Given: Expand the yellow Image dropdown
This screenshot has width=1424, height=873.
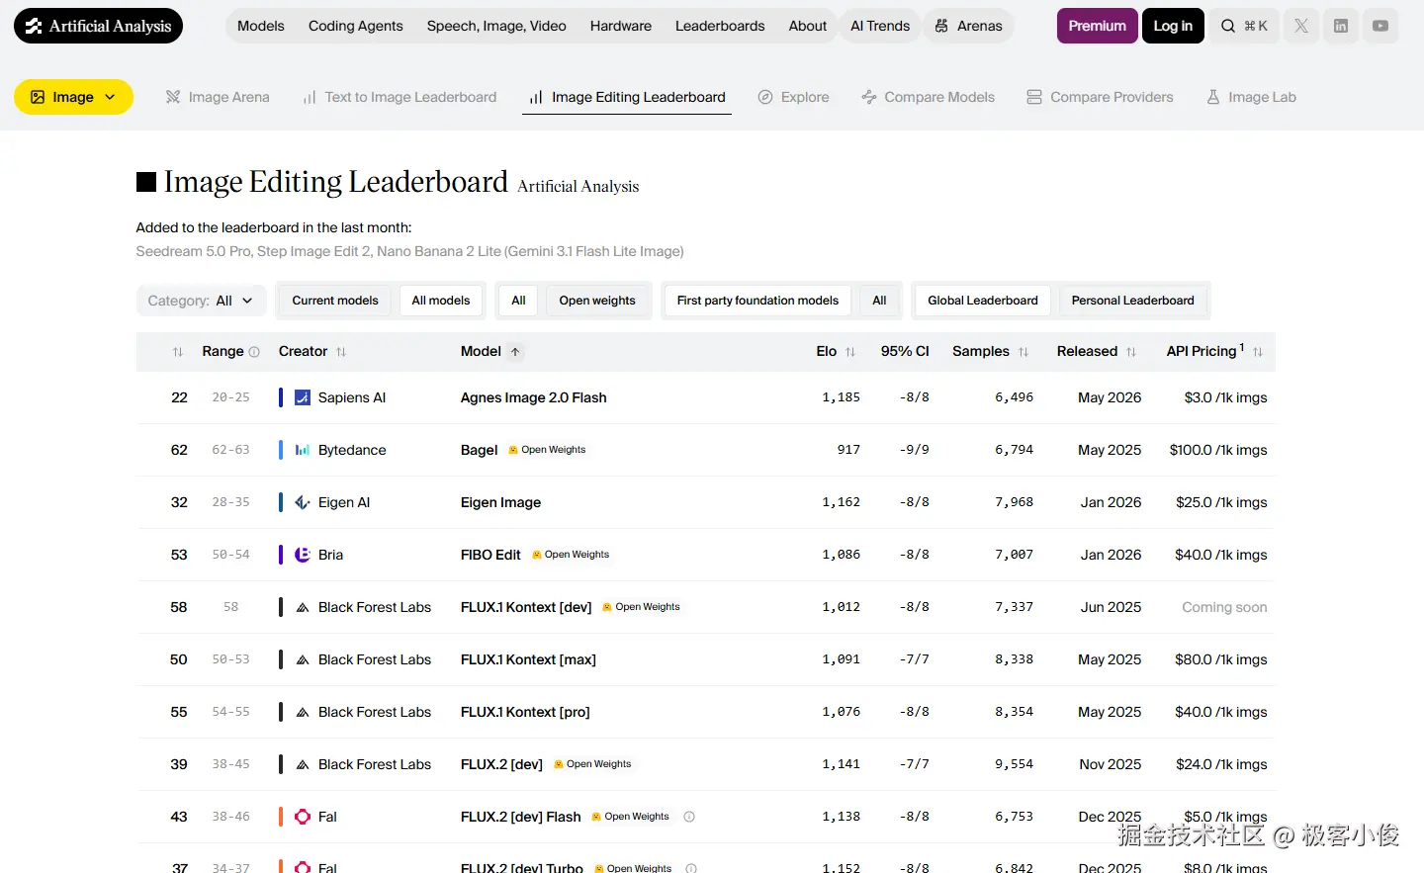Looking at the screenshot, I should [x=73, y=97].
